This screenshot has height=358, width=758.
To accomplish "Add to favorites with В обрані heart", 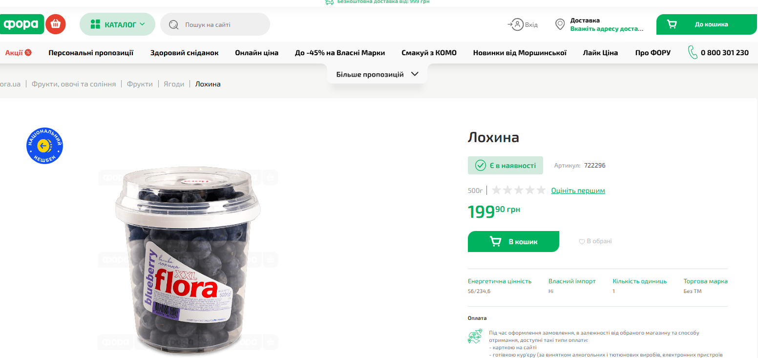I will pos(595,241).
